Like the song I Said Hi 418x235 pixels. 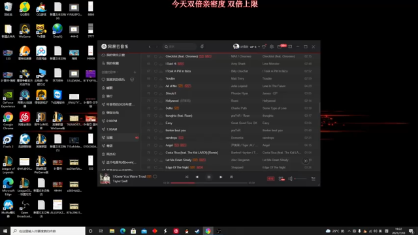(x=155, y=64)
